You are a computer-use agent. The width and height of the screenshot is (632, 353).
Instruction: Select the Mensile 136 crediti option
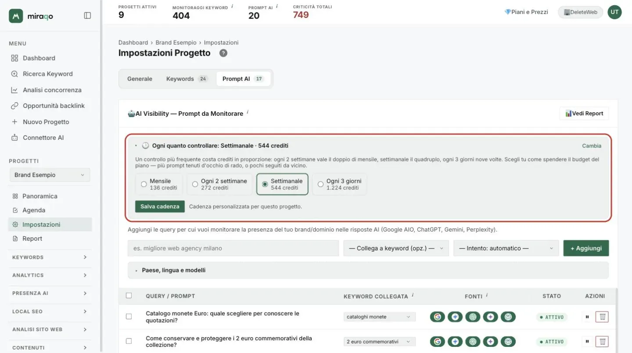pos(159,184)
